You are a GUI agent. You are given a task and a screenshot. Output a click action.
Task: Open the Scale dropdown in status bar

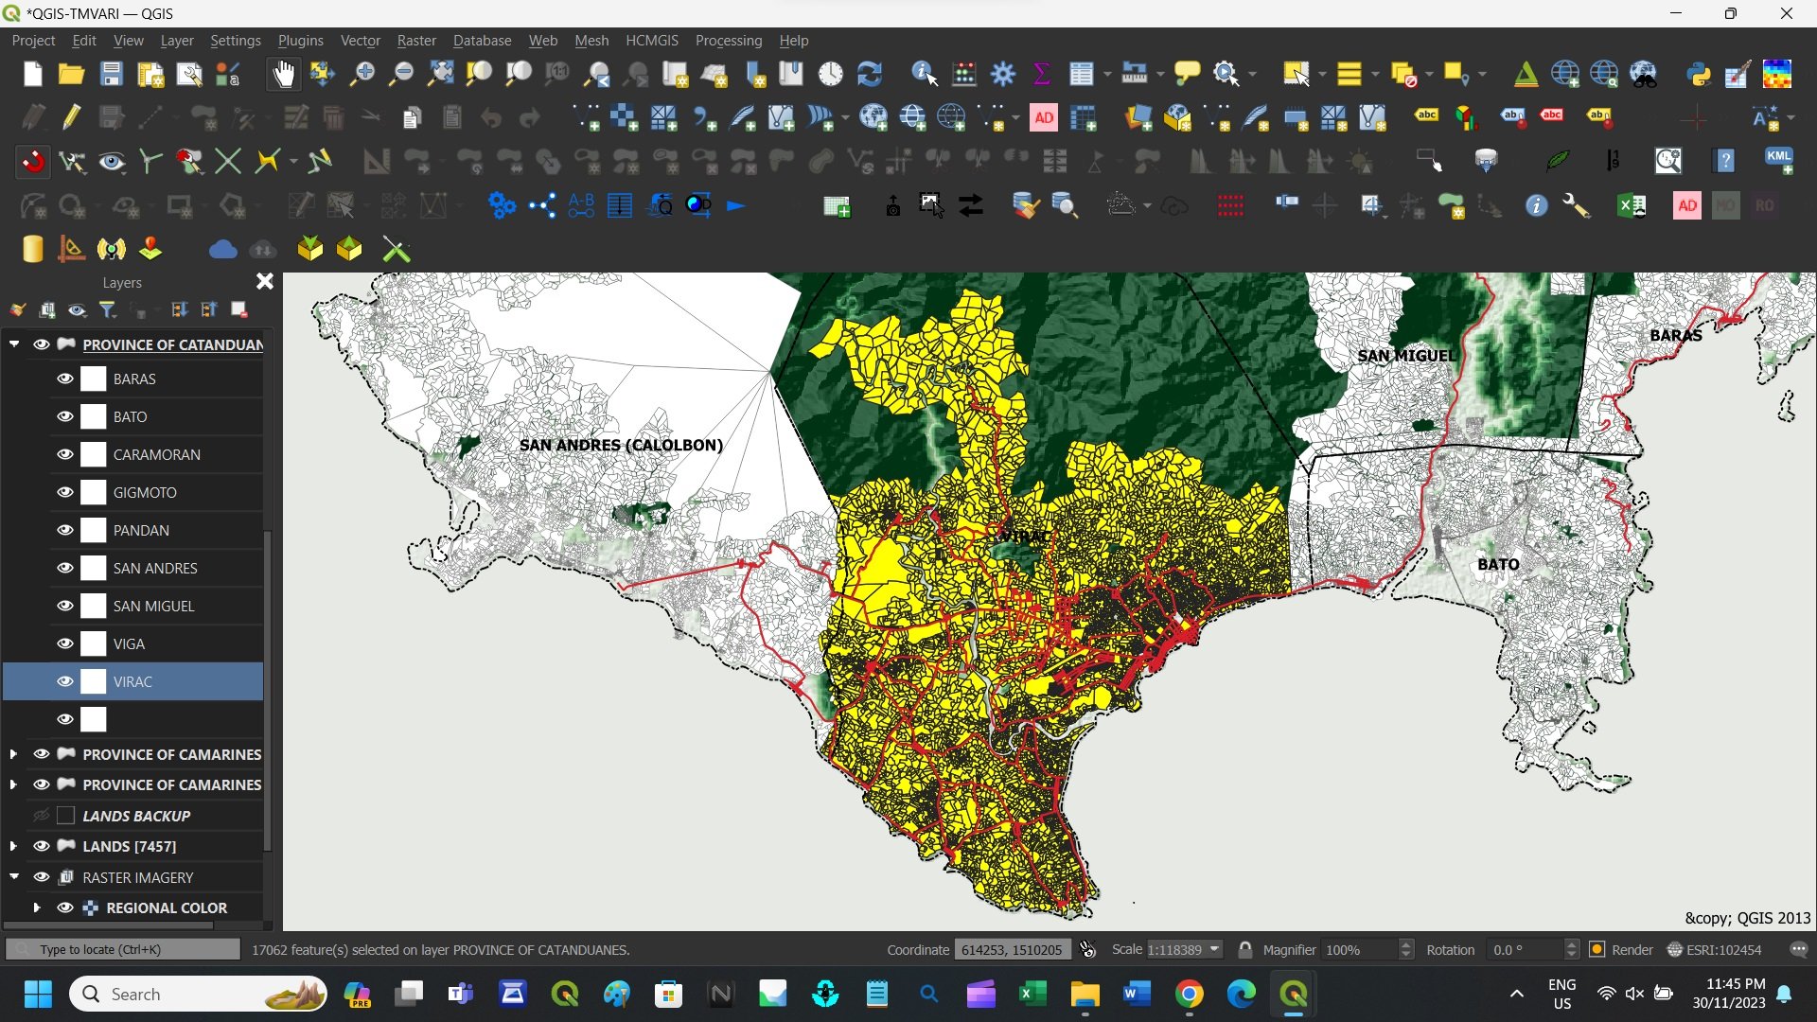pyautogui.click(x=1214, y=949)
